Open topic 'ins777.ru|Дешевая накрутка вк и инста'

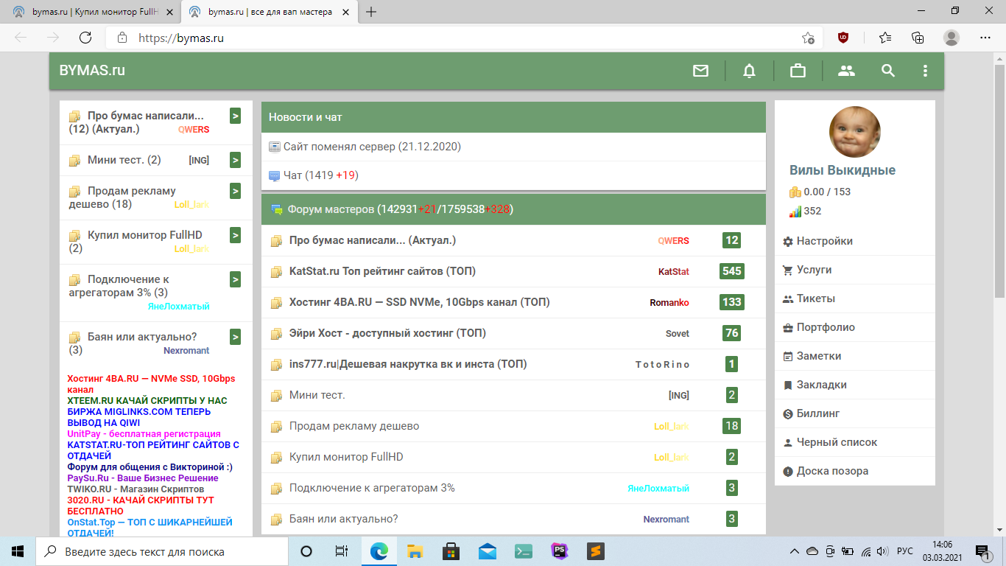pos(408,364)
